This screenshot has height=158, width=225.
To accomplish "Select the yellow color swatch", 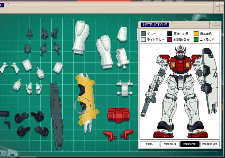I will pyautogui.click(x=196, y=34).
